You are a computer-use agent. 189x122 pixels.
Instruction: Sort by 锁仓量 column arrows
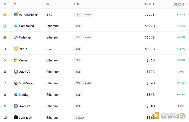(x=154, y=4)
